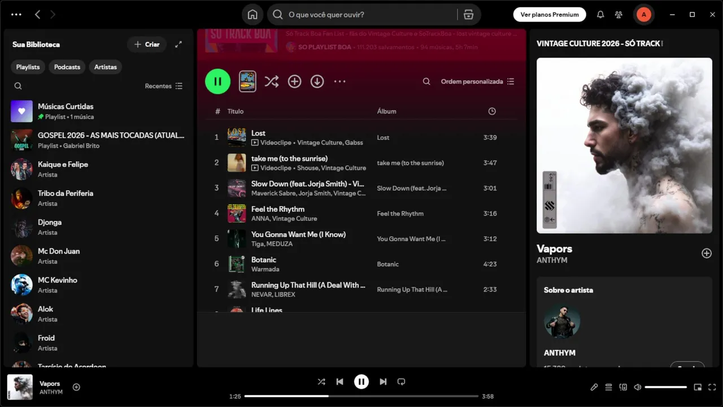
Task: Open the 'Feel the Rhythm' album link
Action: (400, 214)
